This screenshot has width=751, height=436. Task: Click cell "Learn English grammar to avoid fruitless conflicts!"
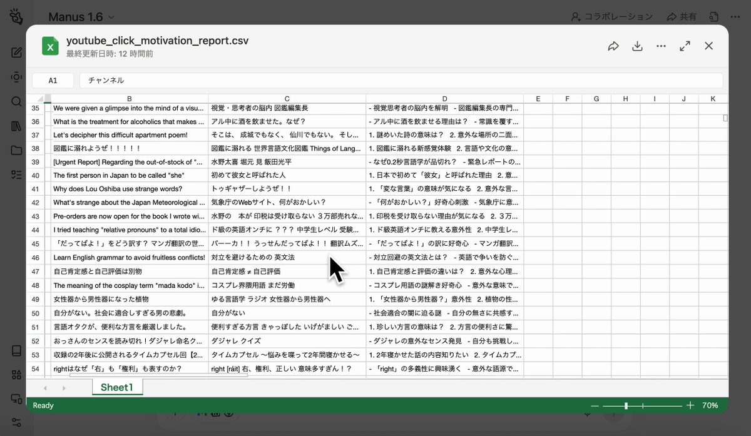coord(130,258)
